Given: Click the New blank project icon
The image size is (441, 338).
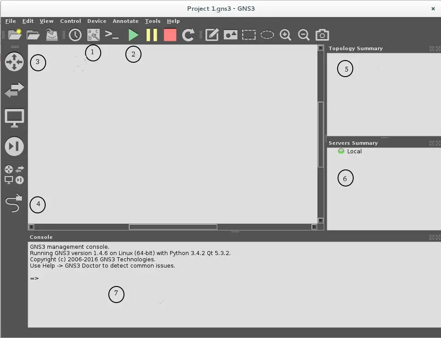Looking at the screenshot, I should (15, 35).
